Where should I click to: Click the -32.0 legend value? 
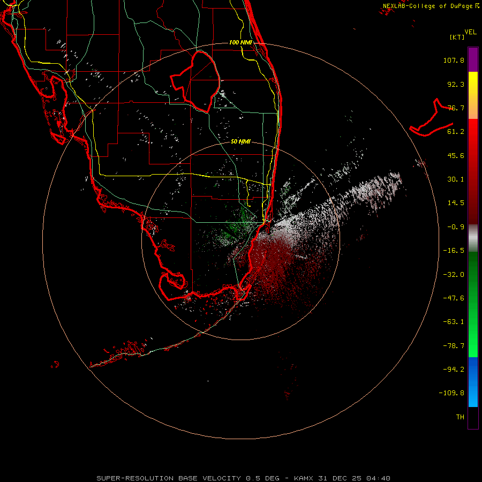point(454,275)
